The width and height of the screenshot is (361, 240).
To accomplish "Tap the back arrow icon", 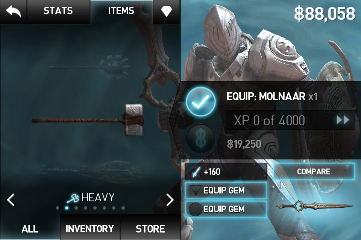I will coord(14,11).
